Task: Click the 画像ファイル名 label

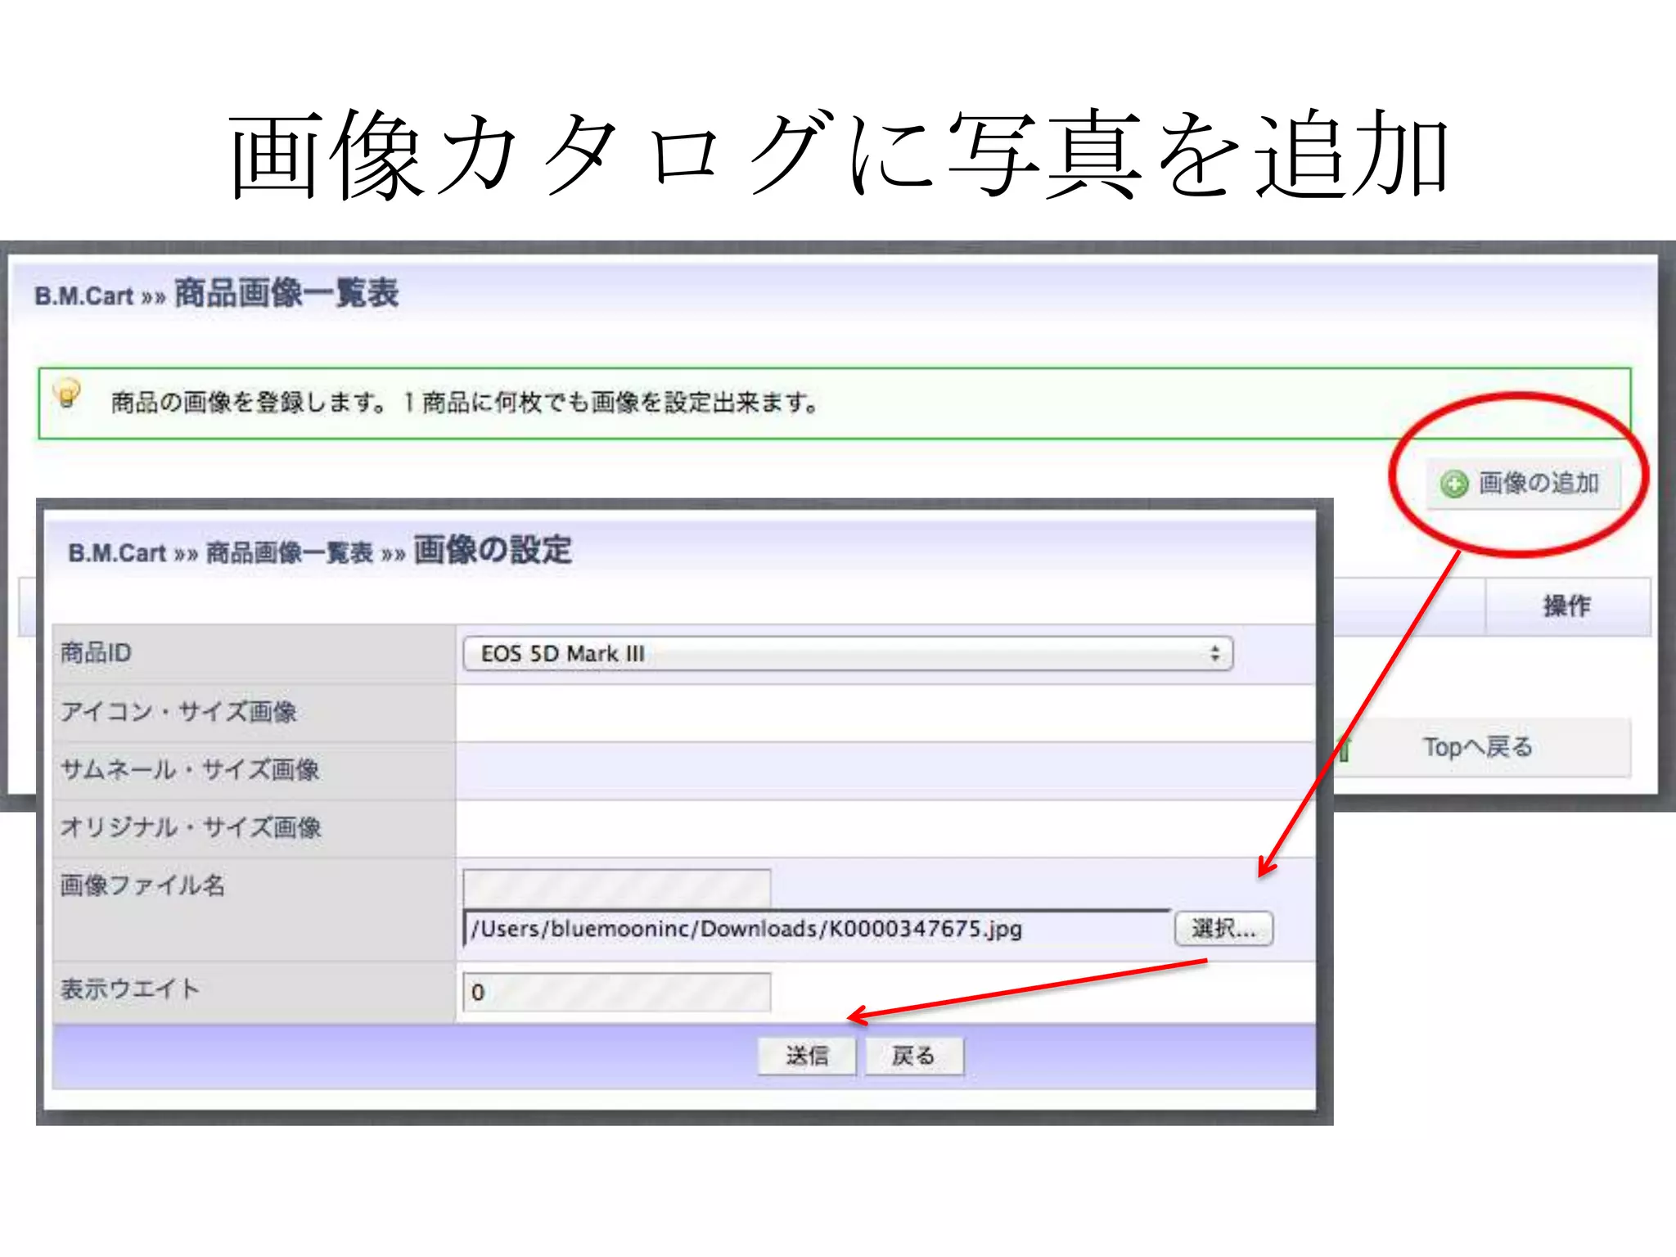Action: pyautogui.click(x=142, y=885)
